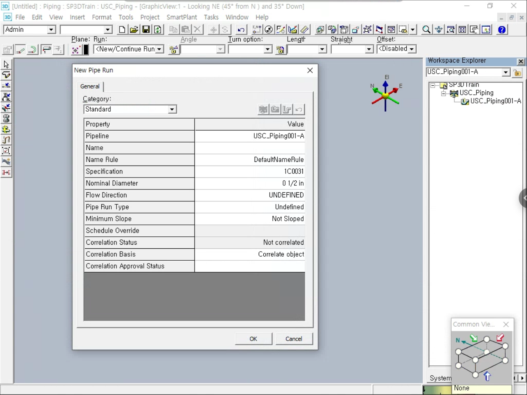Click the Measure ruler icon
527x395 pixels.
[305, 30]
